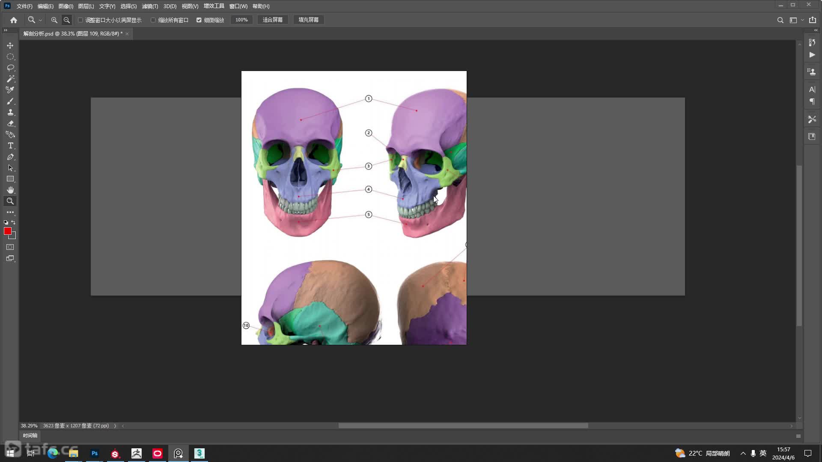The image size is (822, 462).
Task: Change the screen mode
Action: [10, 258]
